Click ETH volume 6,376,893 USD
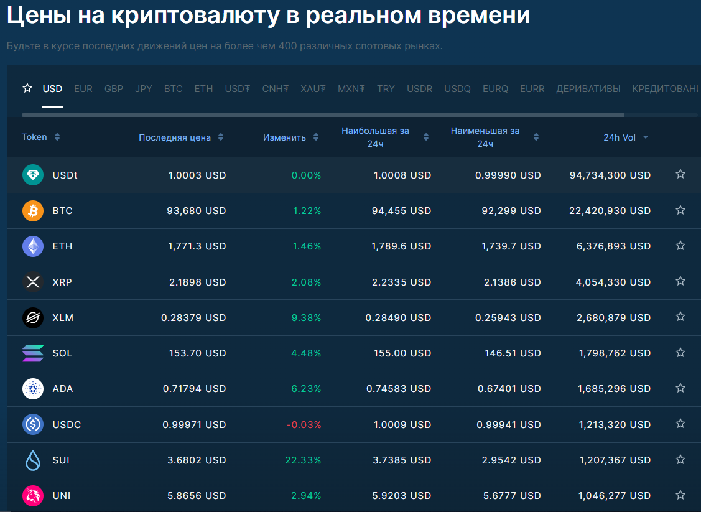 (613, 246)
